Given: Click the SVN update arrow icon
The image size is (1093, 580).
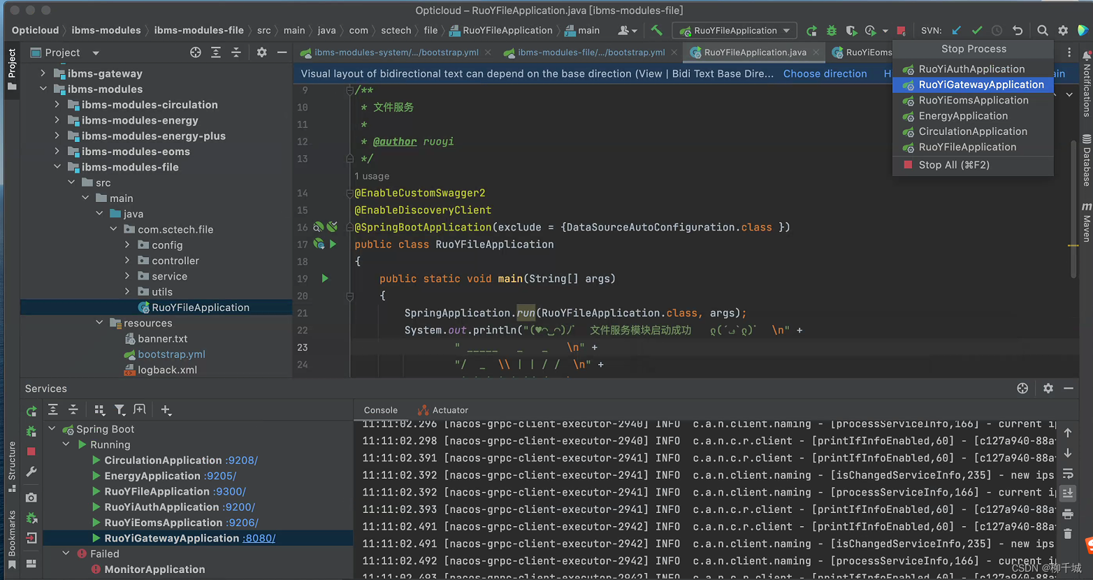Looking at the screenshot, I should (x=957, y=30).
